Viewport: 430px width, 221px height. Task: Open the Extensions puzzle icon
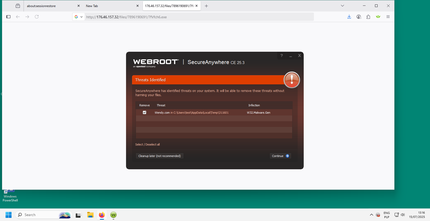[368, 17]
